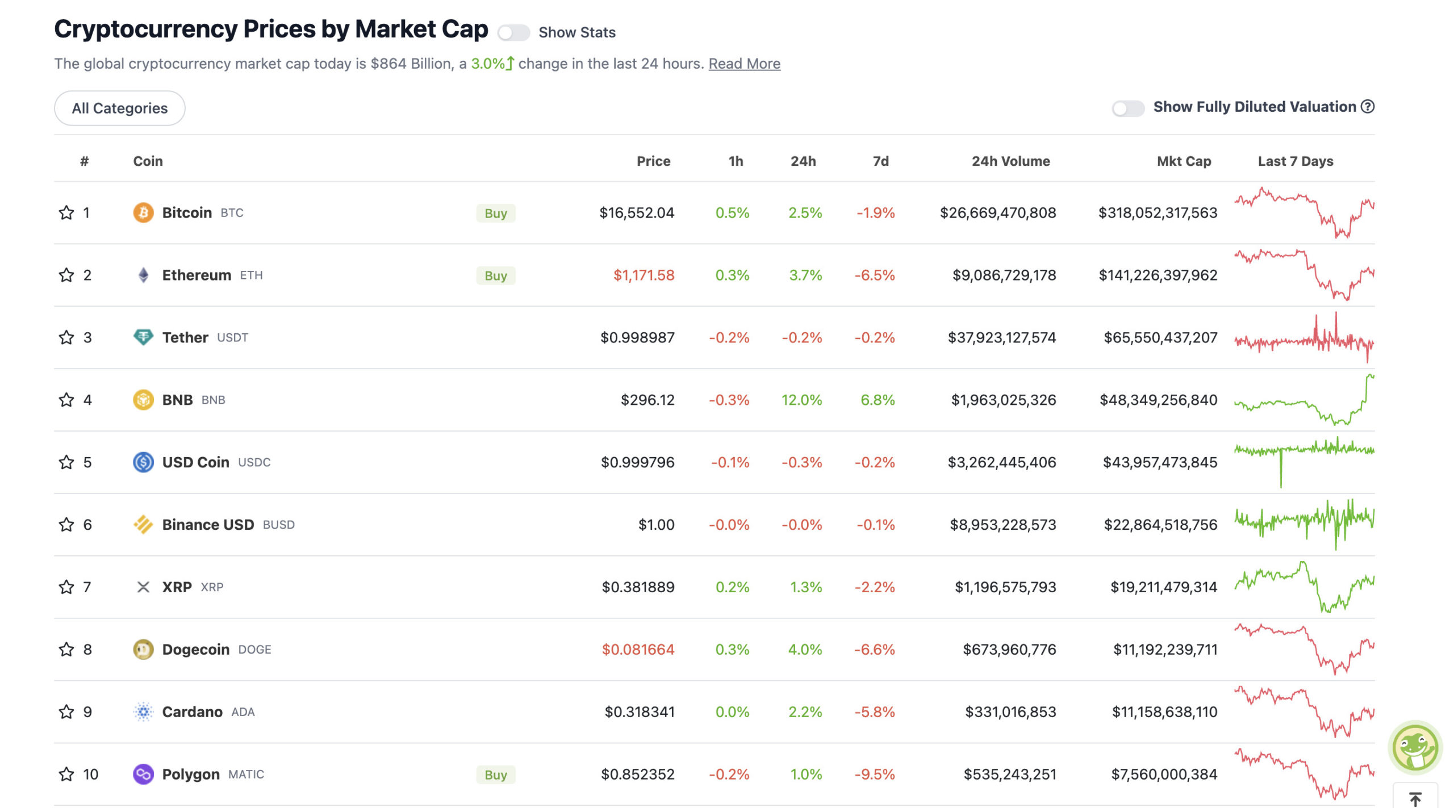View BNB 7-day sparkline chart
1454x808 pixels.
(1304, 400)
